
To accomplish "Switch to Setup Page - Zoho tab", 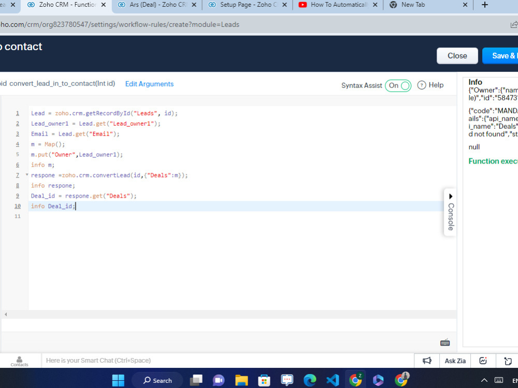I will pyautogui.click(x=249, y=5).
